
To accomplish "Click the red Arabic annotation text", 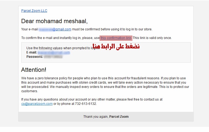I will tap(116, 46).
